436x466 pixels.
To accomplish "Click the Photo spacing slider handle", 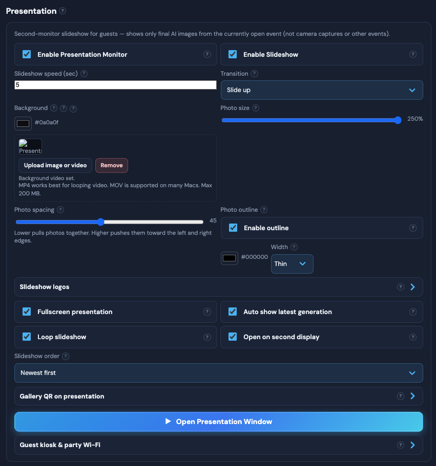I will pyautogui.click(x=101, y=222).
